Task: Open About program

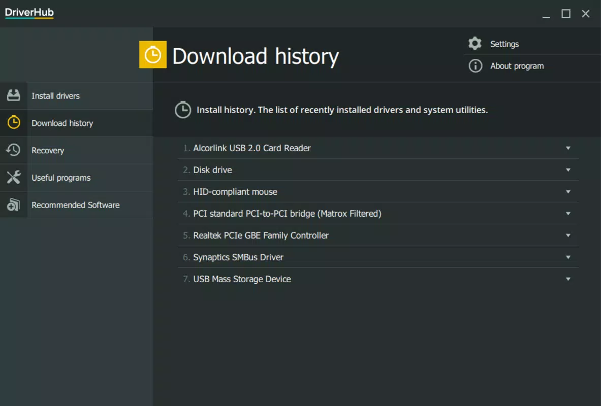Action: 517,66
